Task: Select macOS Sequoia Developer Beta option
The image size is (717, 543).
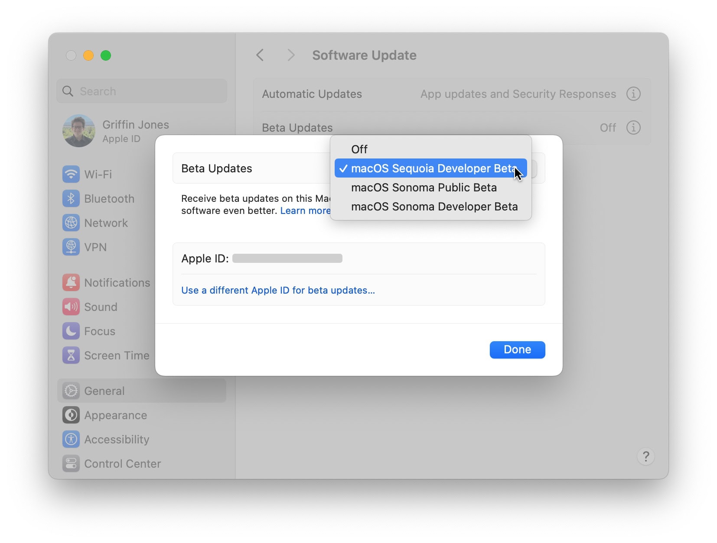Action: click(x=430, y=168)
